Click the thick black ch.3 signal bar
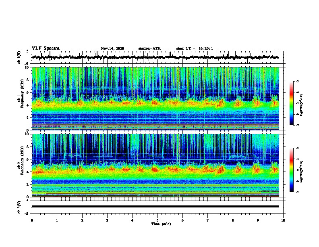This screenshot has width=319, height=247. 155,207
